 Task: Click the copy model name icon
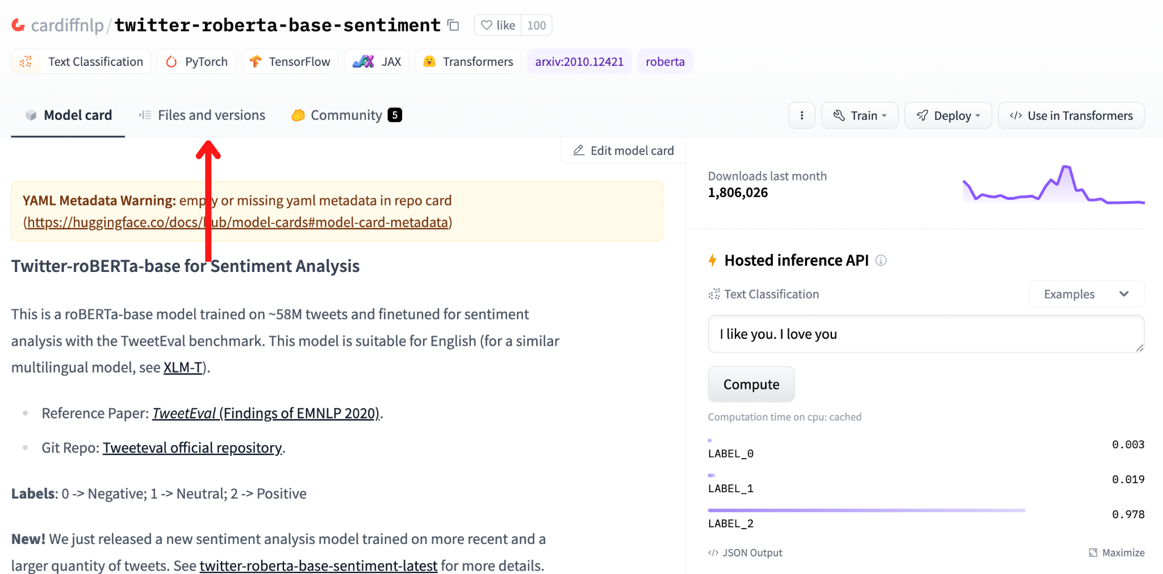pos(453,25)
